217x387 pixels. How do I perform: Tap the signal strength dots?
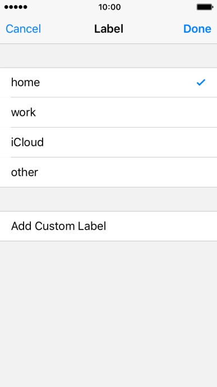pos(16,7)
